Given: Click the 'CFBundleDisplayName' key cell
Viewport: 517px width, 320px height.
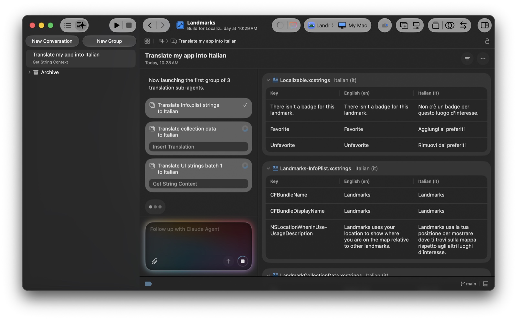Looking at the screenshot, I should (x=302, y=211).
